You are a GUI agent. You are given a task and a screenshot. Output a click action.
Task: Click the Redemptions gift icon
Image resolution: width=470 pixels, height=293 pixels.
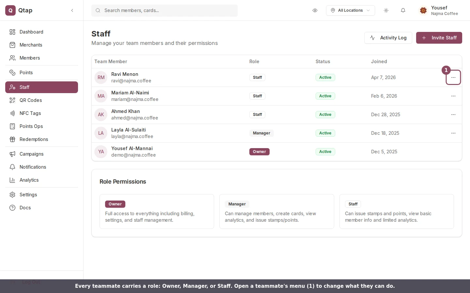(x=12, y=139)
